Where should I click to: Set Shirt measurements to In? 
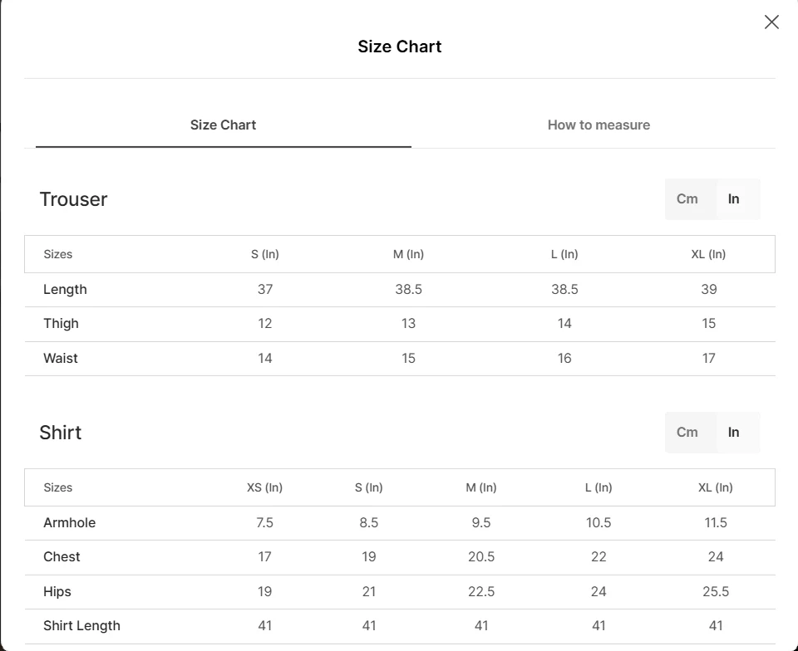(x=733, y=433)
